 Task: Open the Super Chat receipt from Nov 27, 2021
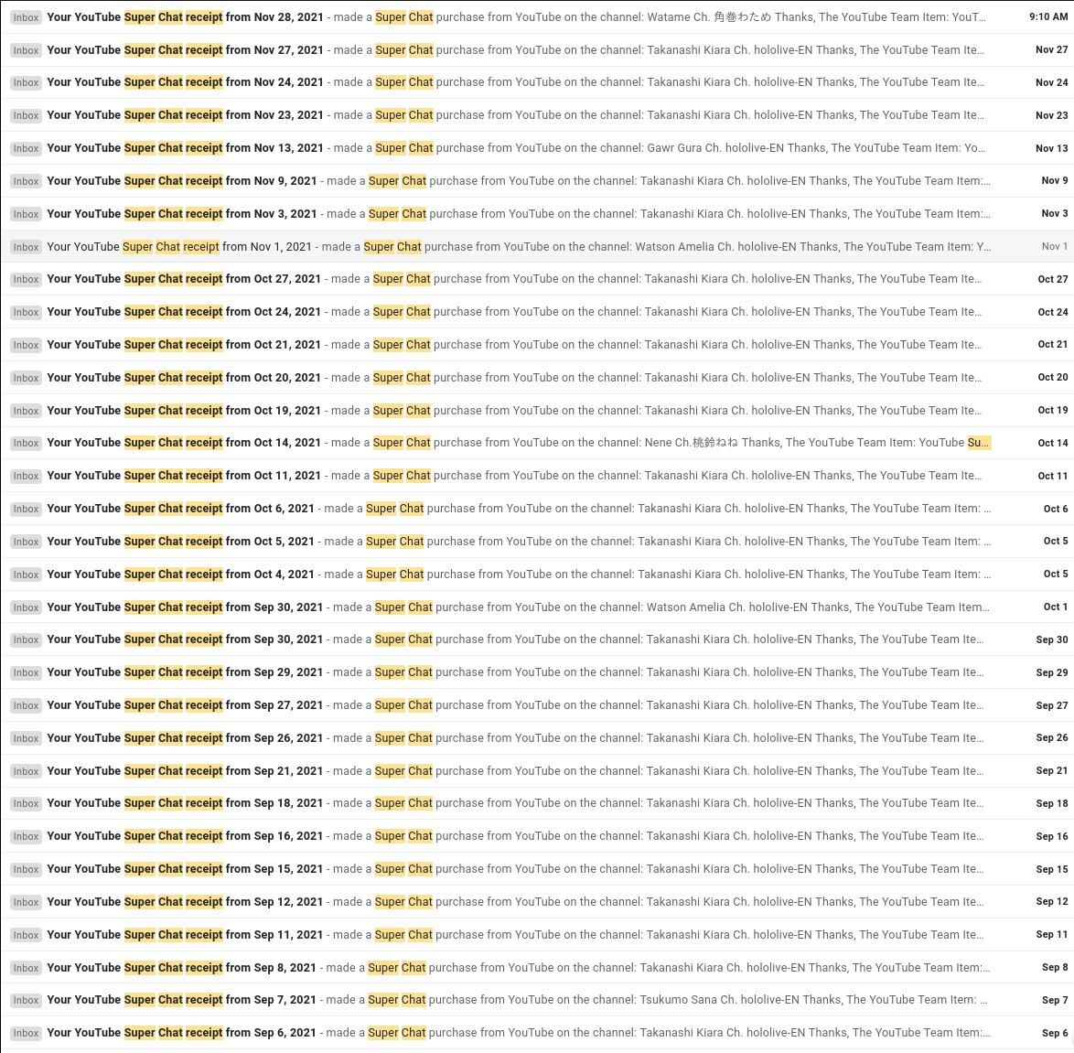click(x=537, y=50)
